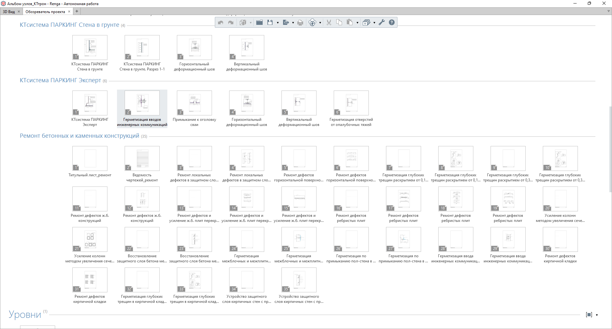
Task: Click the open project folder icon
Action: tap(259, 22)
